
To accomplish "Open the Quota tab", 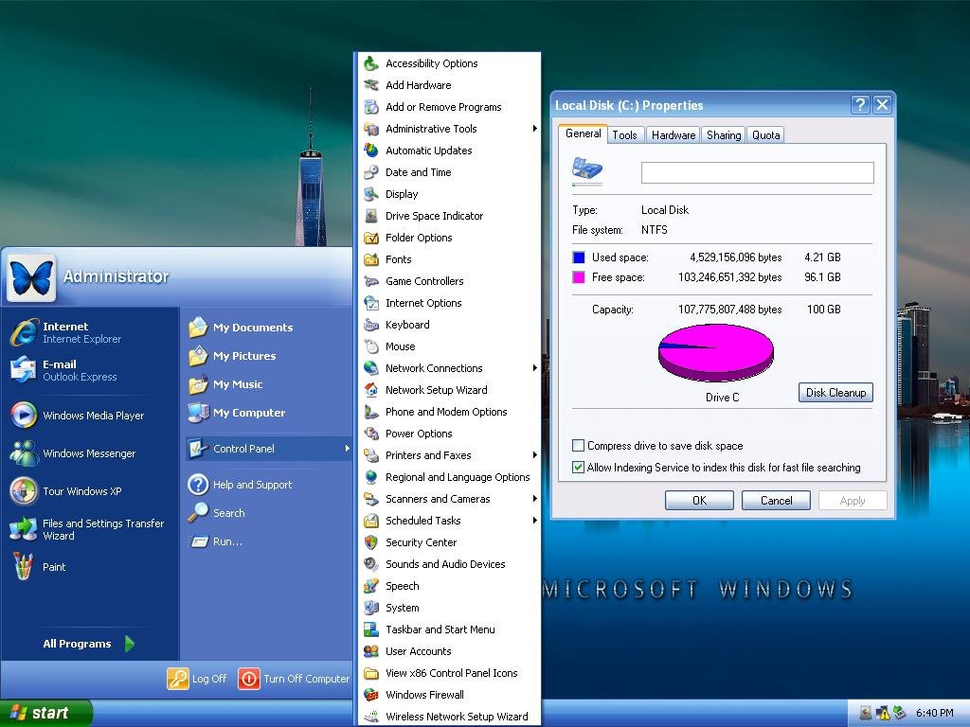I will point(765,135).
